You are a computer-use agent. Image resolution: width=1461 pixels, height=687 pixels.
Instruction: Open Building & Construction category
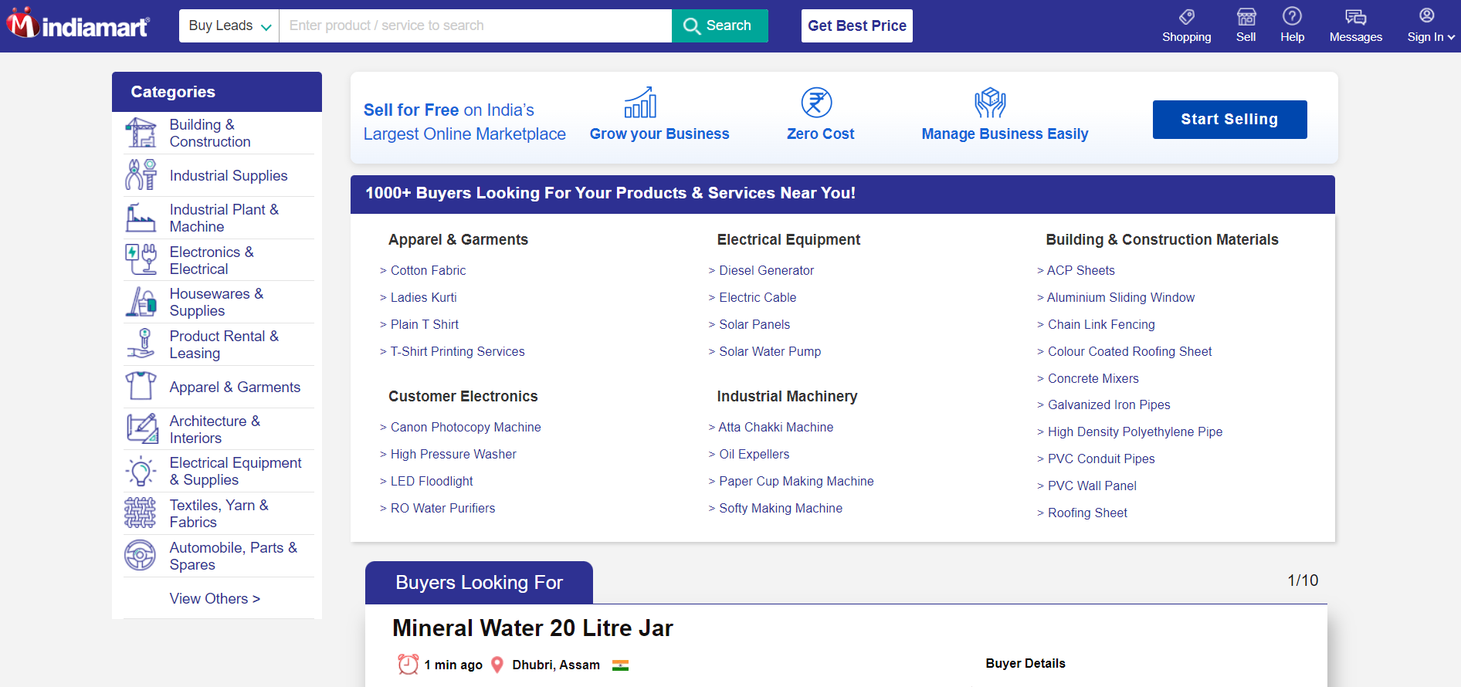[x=210, y=133]
